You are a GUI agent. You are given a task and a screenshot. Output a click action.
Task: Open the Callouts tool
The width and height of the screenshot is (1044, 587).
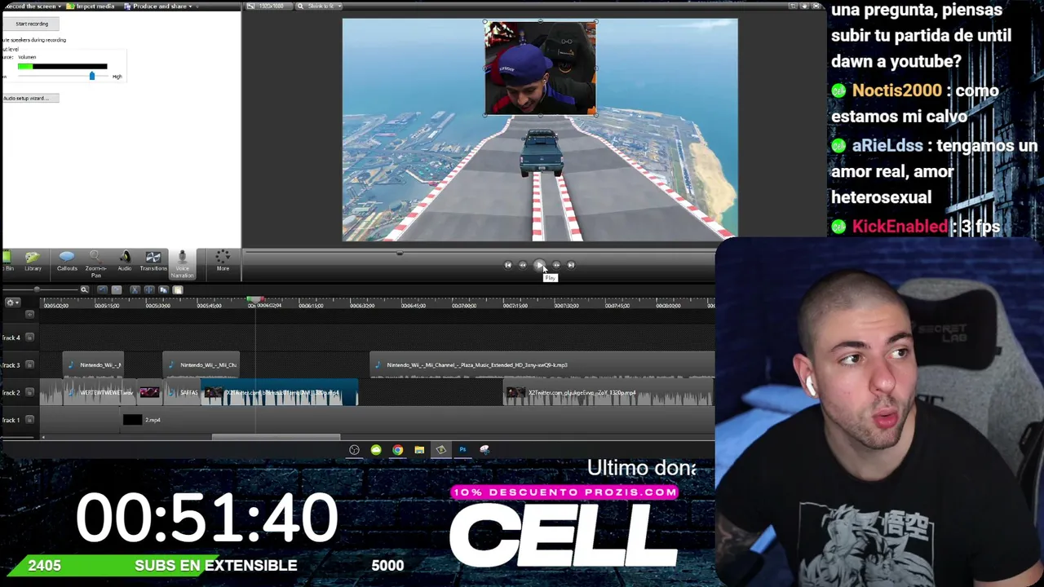click(x=67, y=261)
